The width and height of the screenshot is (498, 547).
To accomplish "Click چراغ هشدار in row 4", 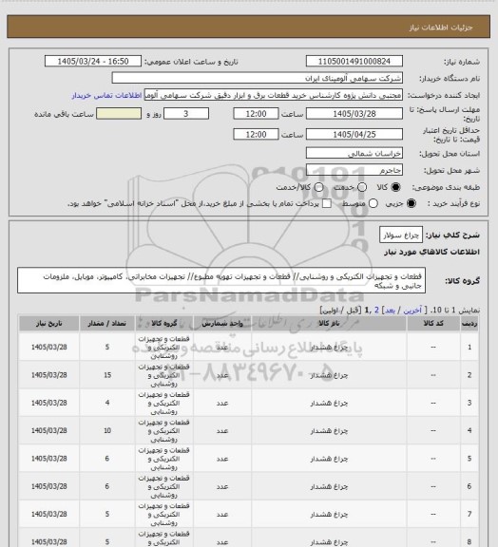I will [329, 431].
